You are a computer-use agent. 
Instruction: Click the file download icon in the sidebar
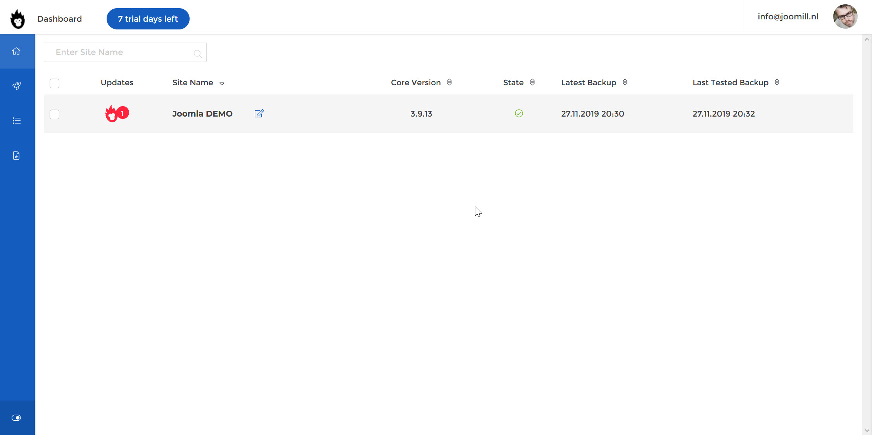click(x=16, y=156)
